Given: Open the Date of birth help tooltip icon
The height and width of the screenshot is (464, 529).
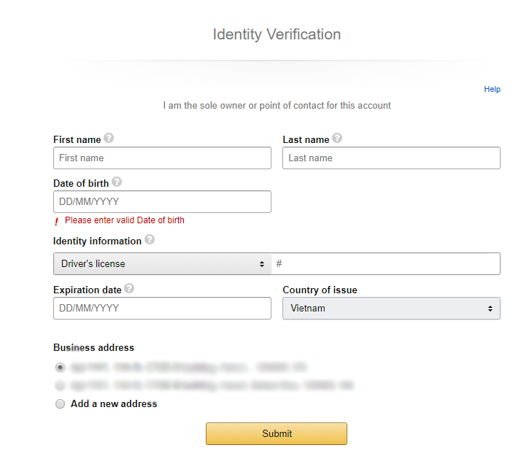Looking at the screenshot, I should point(117,182).
